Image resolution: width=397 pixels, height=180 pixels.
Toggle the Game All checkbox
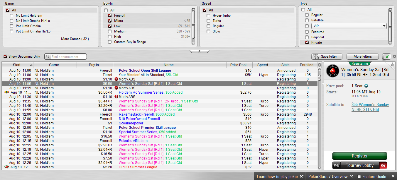(x=8, y=10)
